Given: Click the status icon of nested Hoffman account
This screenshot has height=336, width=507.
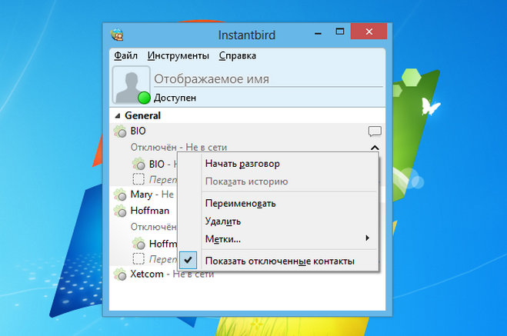Looking at the screenshot, I should click(138, 243).
